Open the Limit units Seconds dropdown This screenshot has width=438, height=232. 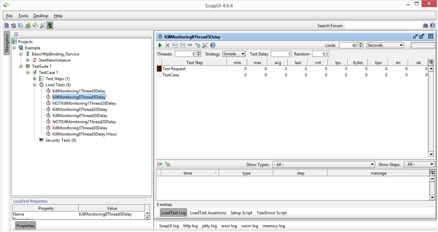tap(385, 45)
